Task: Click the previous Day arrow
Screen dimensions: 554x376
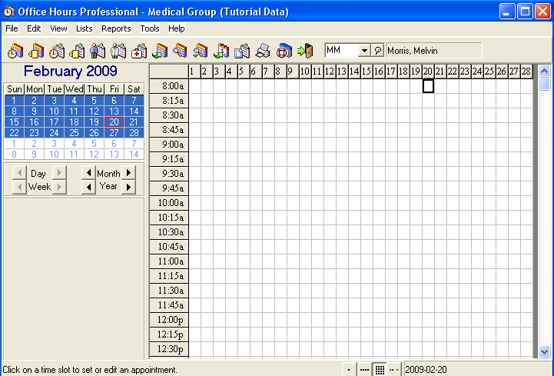Action: point(19,172)
